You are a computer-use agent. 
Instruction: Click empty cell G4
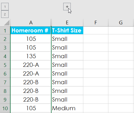pyautogui.click(x=121, y=56)
